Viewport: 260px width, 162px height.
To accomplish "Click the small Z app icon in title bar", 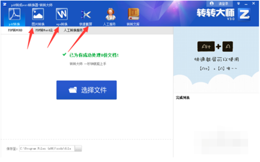I will point(5,4).
